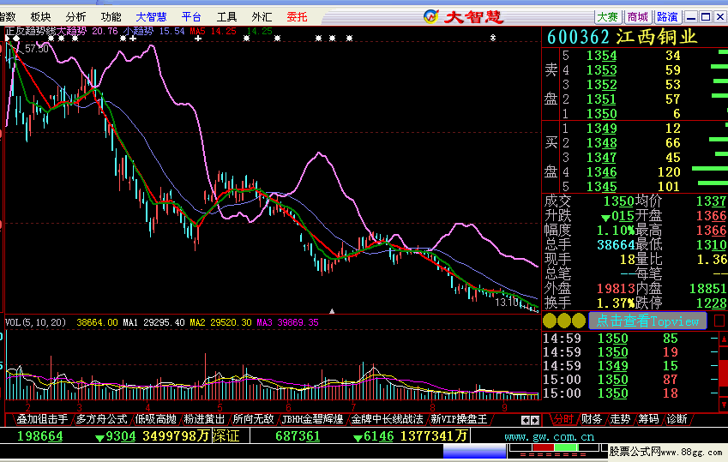Click the index value 198664 in the status bar
728x462 pixels.
[40, 436]
